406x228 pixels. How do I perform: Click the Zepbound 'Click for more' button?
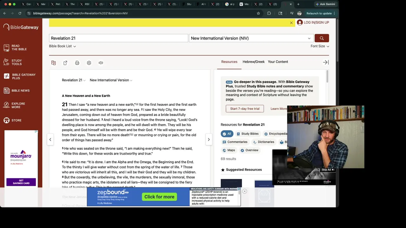pos(159,197)
